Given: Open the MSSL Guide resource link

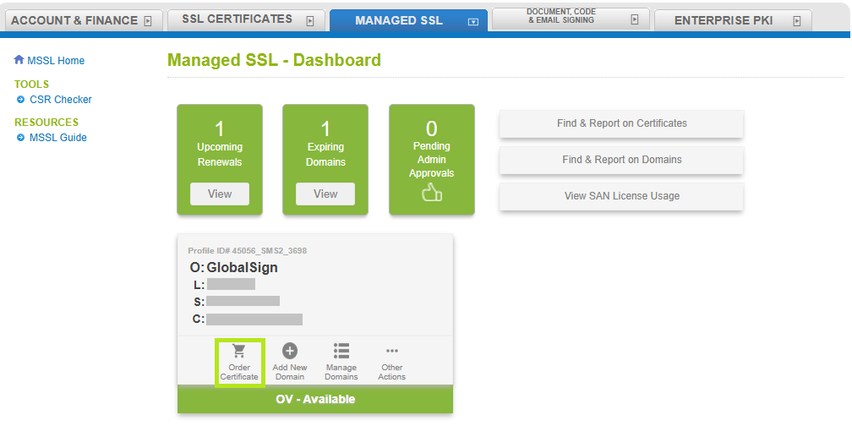Looking at the screenshot, I should (x=58, y=138).
